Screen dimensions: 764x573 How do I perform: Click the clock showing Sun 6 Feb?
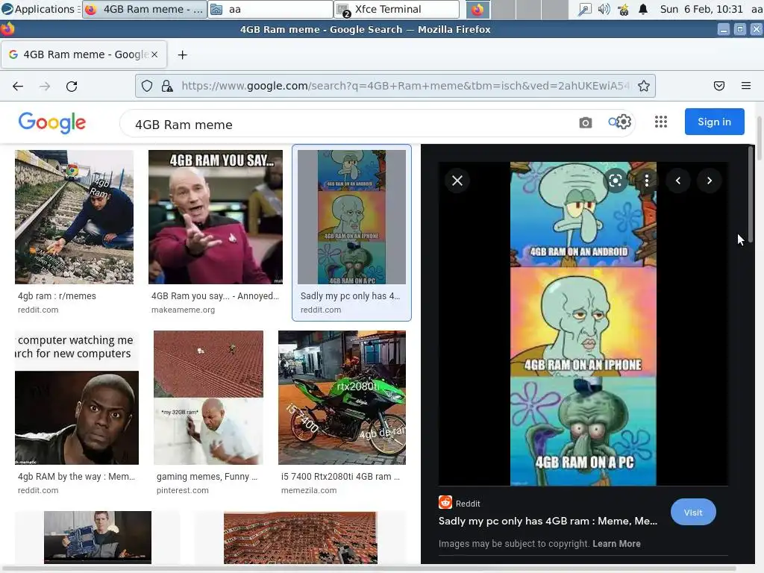[x=701, y=9]
